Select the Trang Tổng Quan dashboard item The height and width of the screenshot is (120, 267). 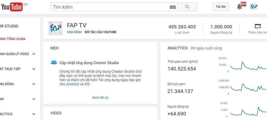13,39
